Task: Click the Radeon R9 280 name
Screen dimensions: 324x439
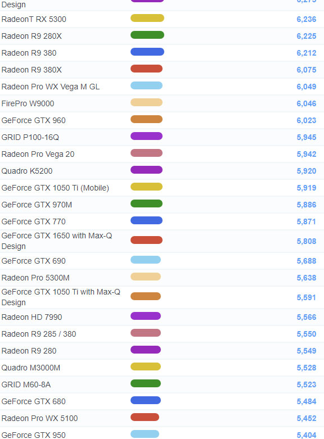Action: point(29,351)
